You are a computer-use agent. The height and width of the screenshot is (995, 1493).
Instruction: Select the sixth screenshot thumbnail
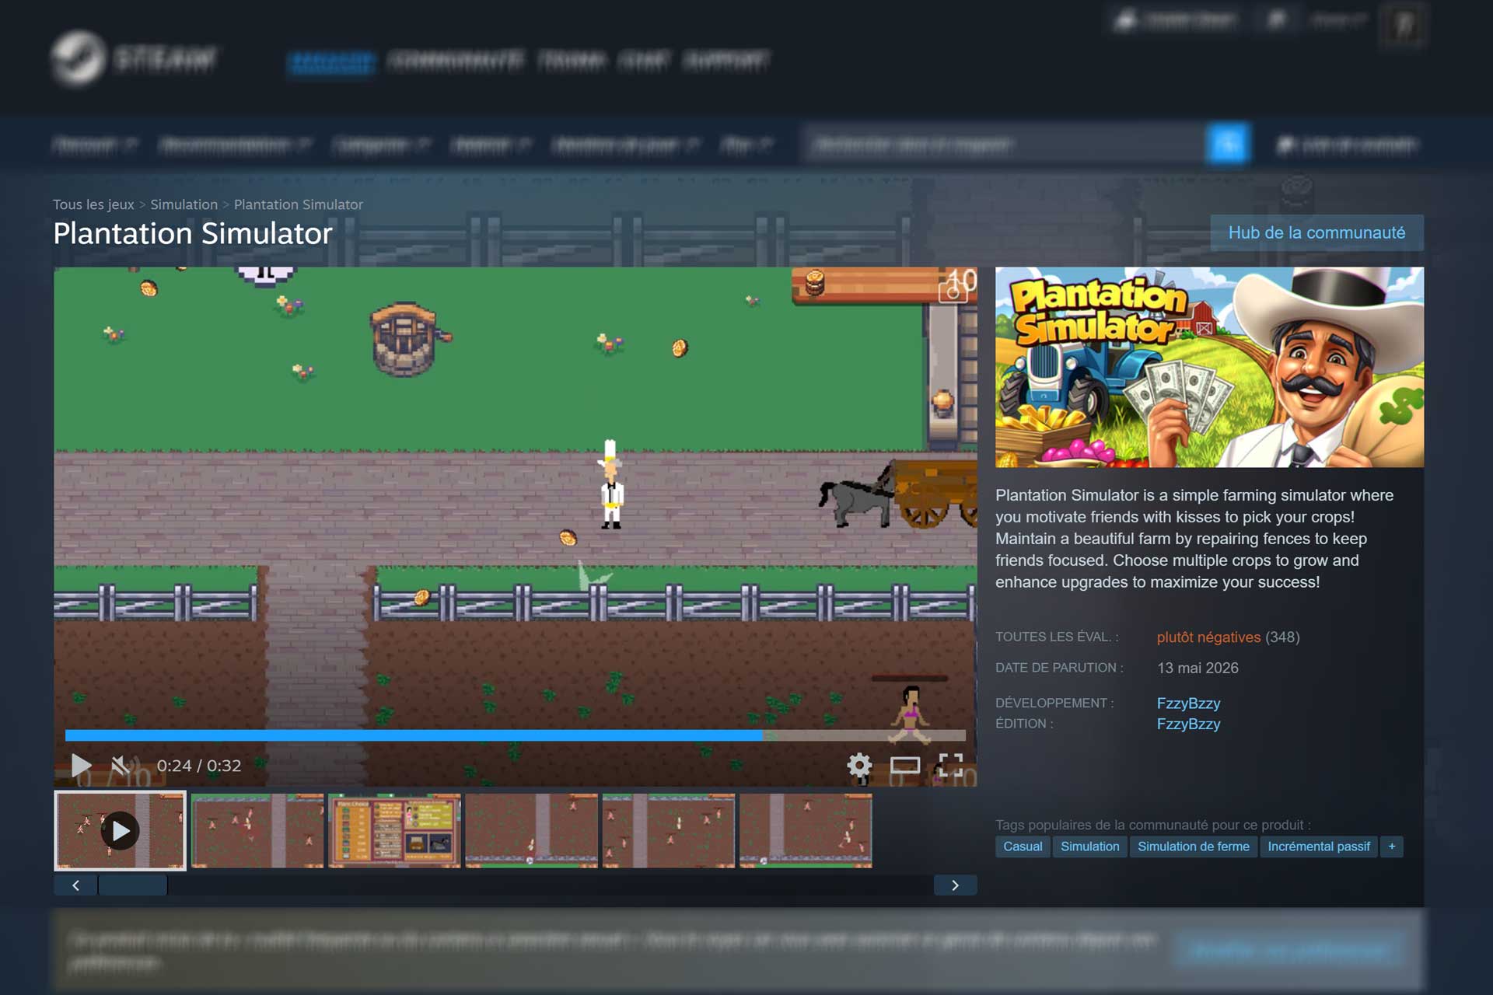tap(806, 830)
